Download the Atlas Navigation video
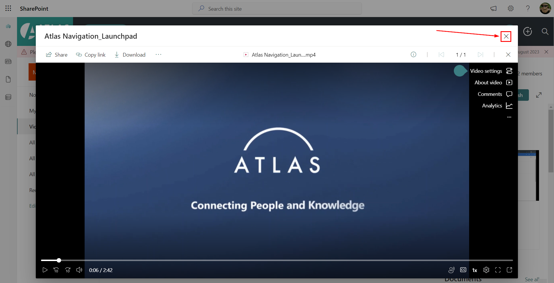The image size is (554, 283). pos(130,55)
